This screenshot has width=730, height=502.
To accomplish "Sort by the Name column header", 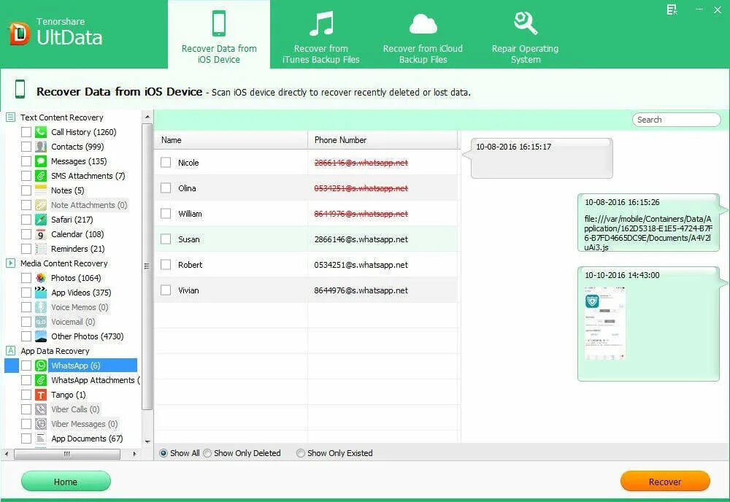I will [x=231, y=140].
